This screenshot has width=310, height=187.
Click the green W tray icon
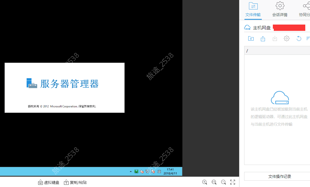(136, 171)
